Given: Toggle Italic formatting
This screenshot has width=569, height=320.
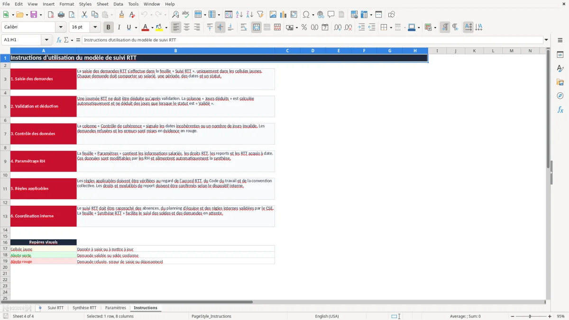Looking at the screenshot, I should tap(119, 27).
